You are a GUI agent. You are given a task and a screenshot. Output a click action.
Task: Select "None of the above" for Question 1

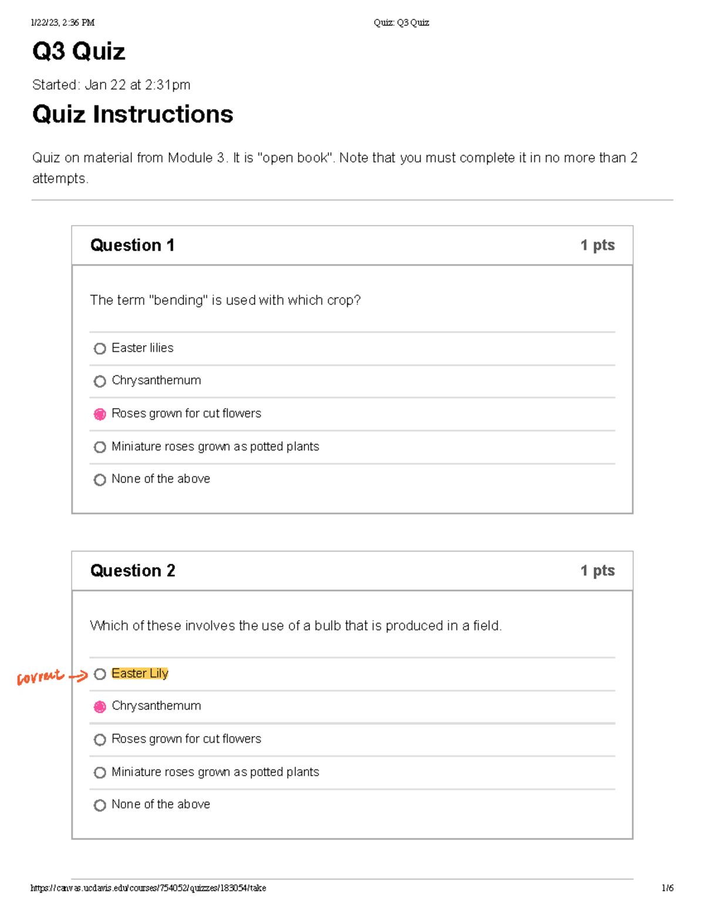[x=100, y=480]
